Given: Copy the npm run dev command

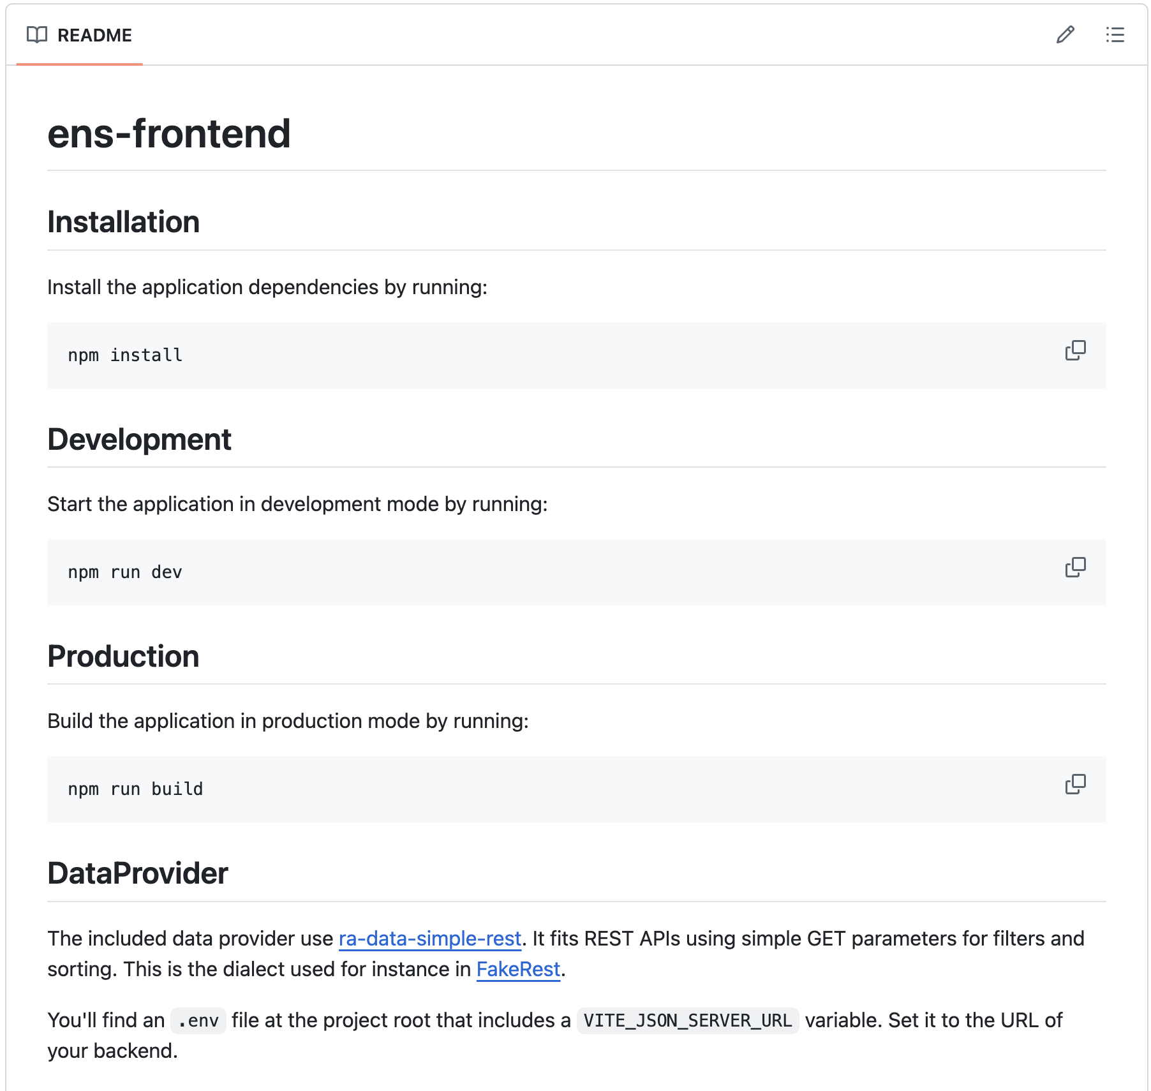Looking at the screenshot, I should coord(1075,567).
